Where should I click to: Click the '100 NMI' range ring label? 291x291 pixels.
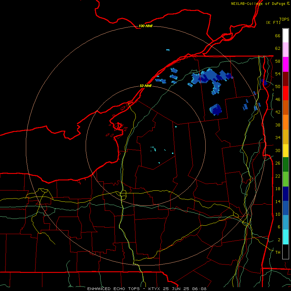[x=145, y=26]
